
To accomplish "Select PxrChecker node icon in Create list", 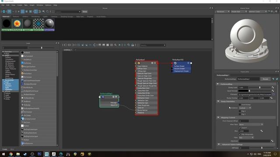I will coord(22,112).
